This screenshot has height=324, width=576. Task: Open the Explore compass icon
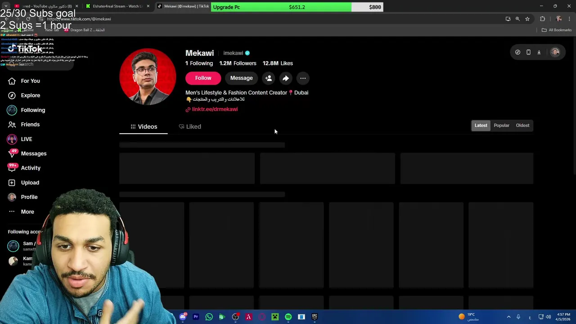(x=12, y=95)
